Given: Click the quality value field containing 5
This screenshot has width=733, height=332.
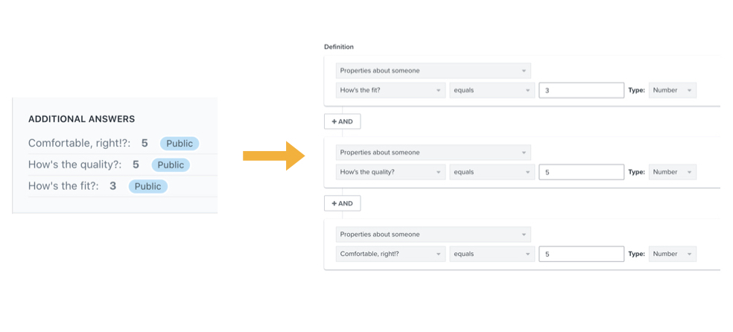Looking at the screenshot, I should (x=581, y=172).
